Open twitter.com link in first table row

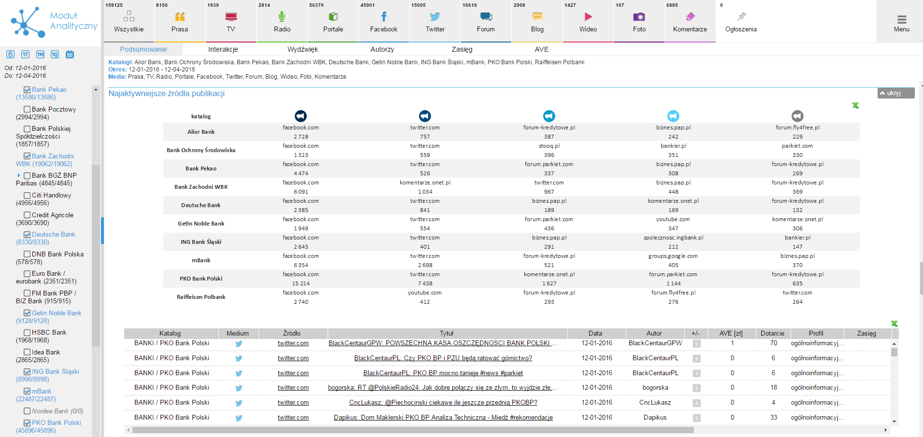click(293, 343)
